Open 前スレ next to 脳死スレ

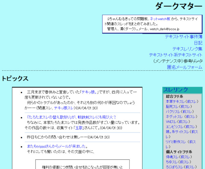(185, 106)
